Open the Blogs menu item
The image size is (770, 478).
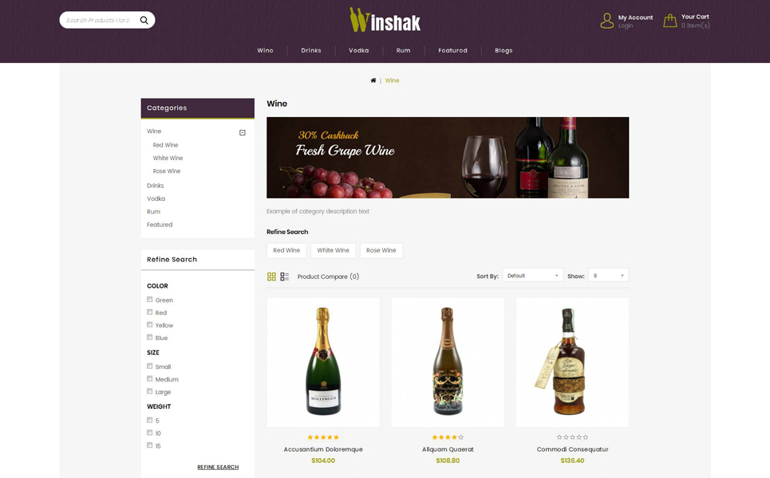(x=503, y=50)
